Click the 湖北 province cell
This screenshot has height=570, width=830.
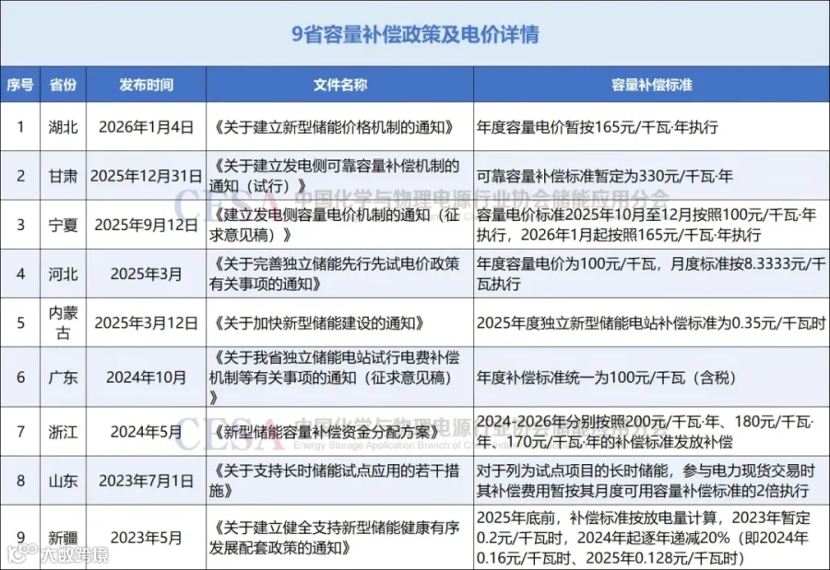pos(63,127)
